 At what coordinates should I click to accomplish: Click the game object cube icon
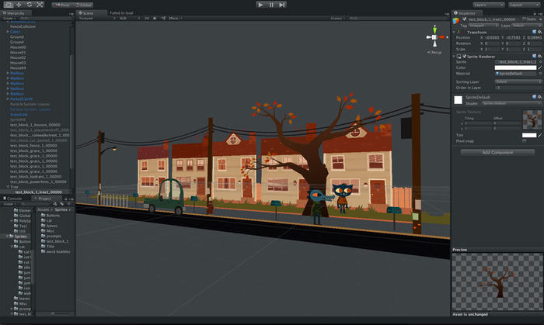click(456, 21)
